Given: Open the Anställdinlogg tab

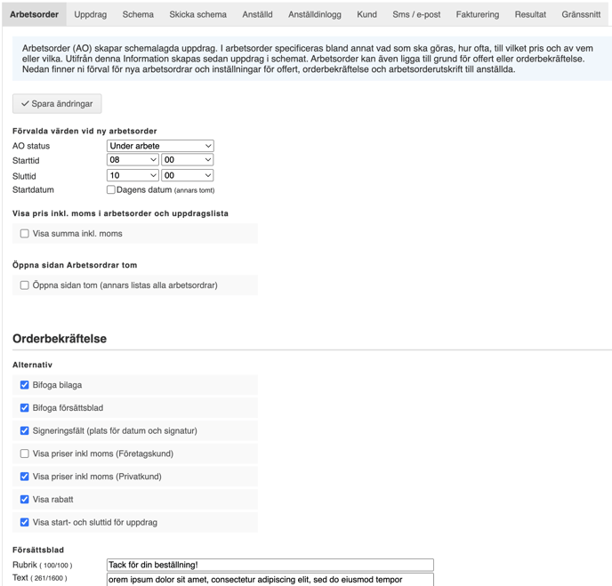Looking at the screenshot, I should click(x=315, y=14).
